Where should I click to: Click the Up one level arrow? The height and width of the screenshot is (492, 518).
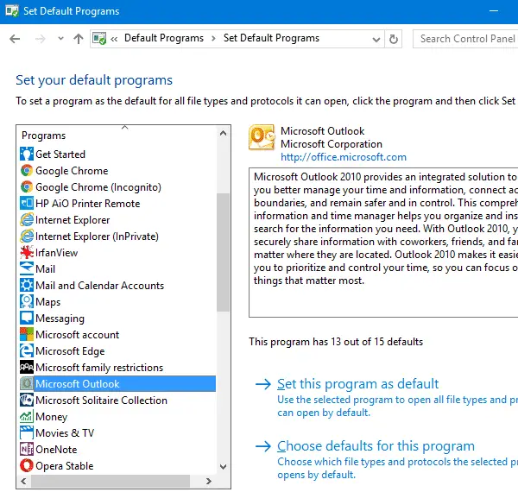pos(79,39)
